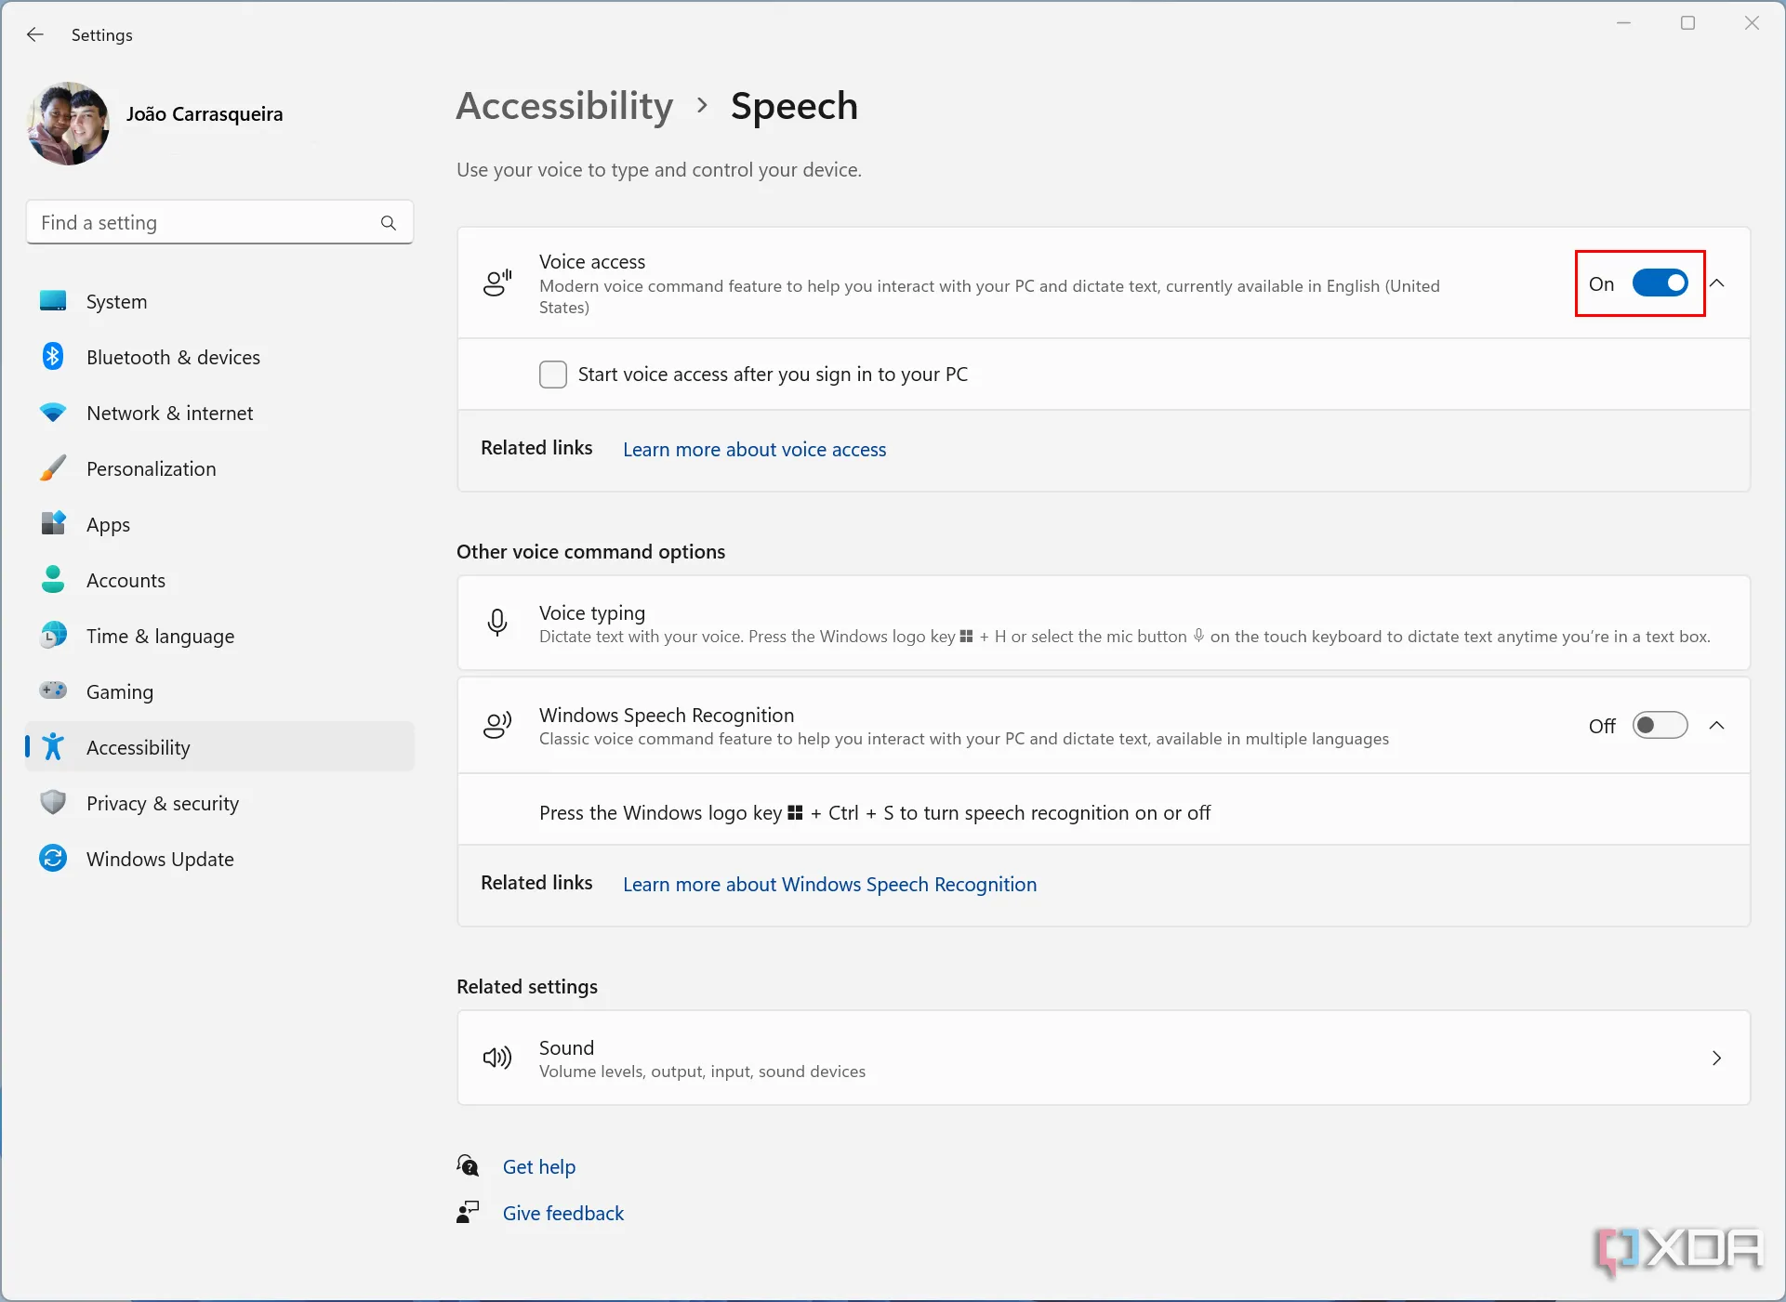
Task: Click the Get help icon
Action: [468, 1165]
